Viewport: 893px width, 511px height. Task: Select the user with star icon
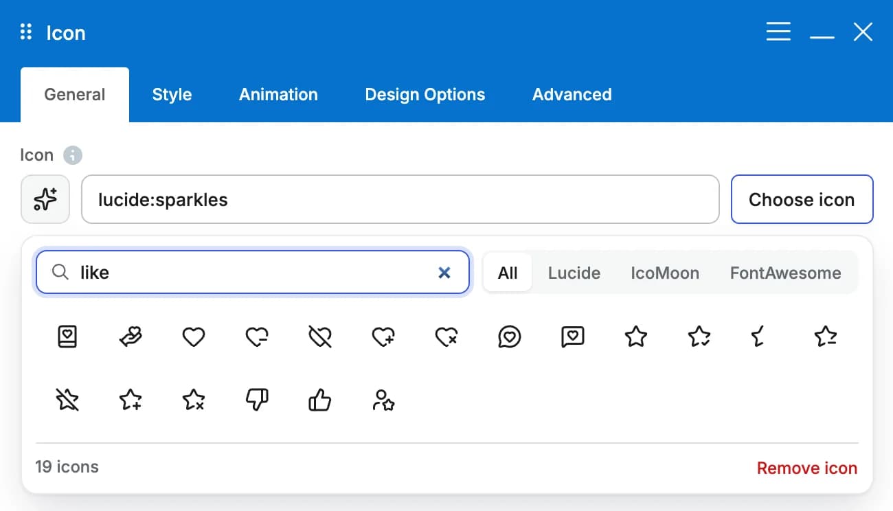tap(383, 400)
